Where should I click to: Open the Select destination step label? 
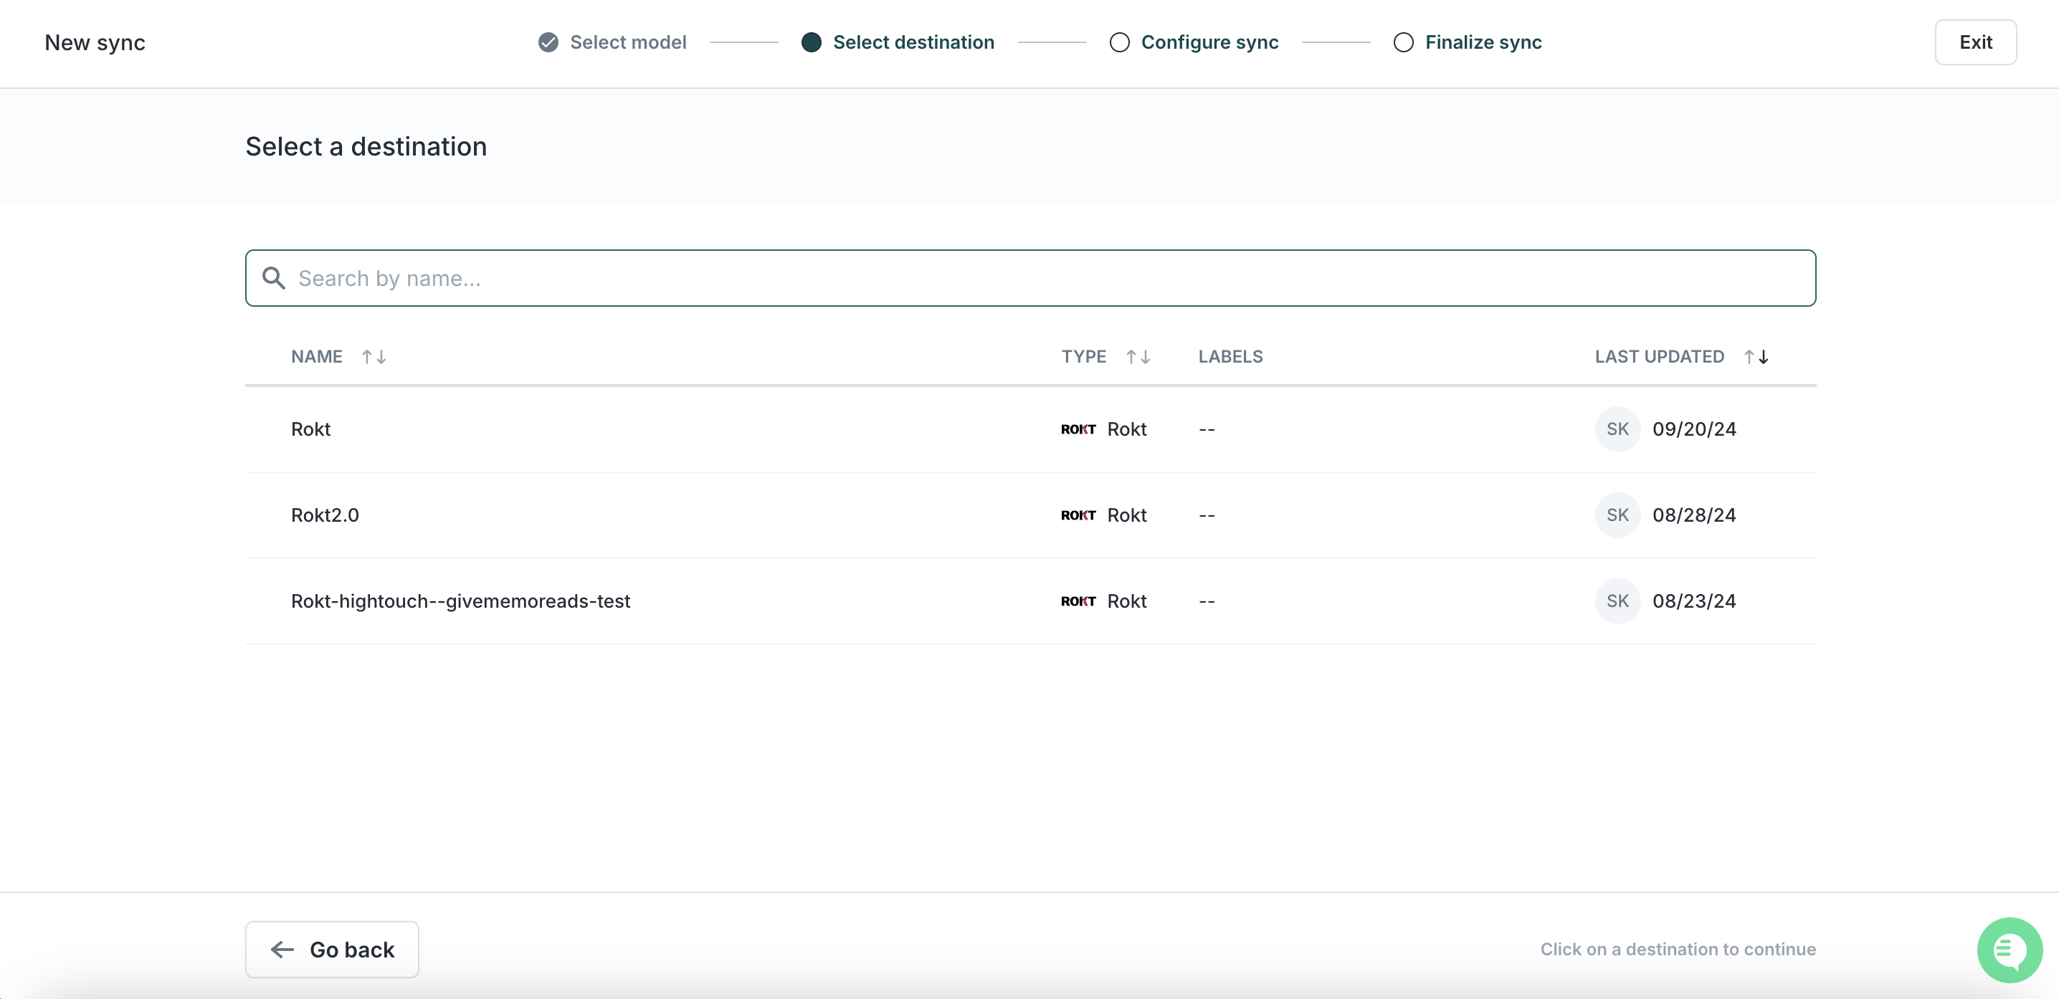(913, 42)
